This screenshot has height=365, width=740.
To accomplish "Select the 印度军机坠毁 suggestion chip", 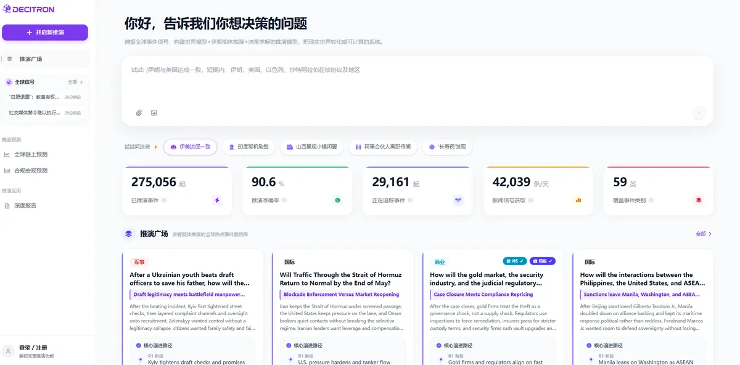I will pos(249,147).
